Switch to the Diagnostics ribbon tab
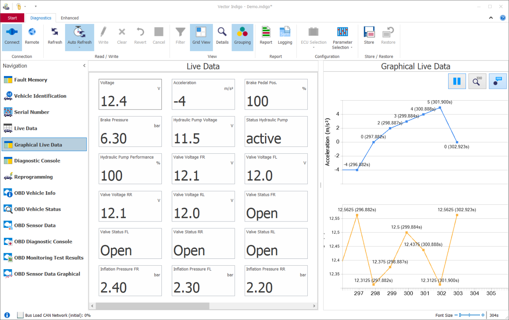509x320 pixels. click(41, 18)
